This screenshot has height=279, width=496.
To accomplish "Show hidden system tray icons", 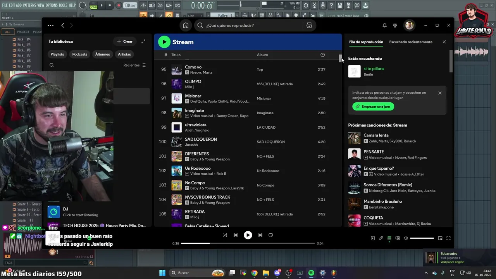I will 426,273.
